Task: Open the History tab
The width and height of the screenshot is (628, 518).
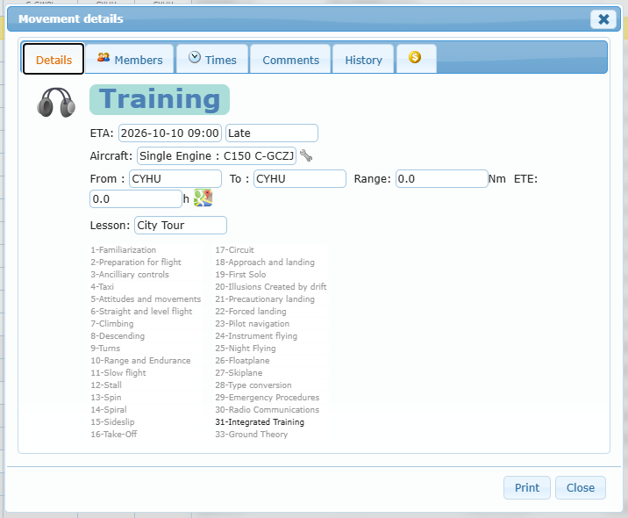Action: click(x=363, y=60)
